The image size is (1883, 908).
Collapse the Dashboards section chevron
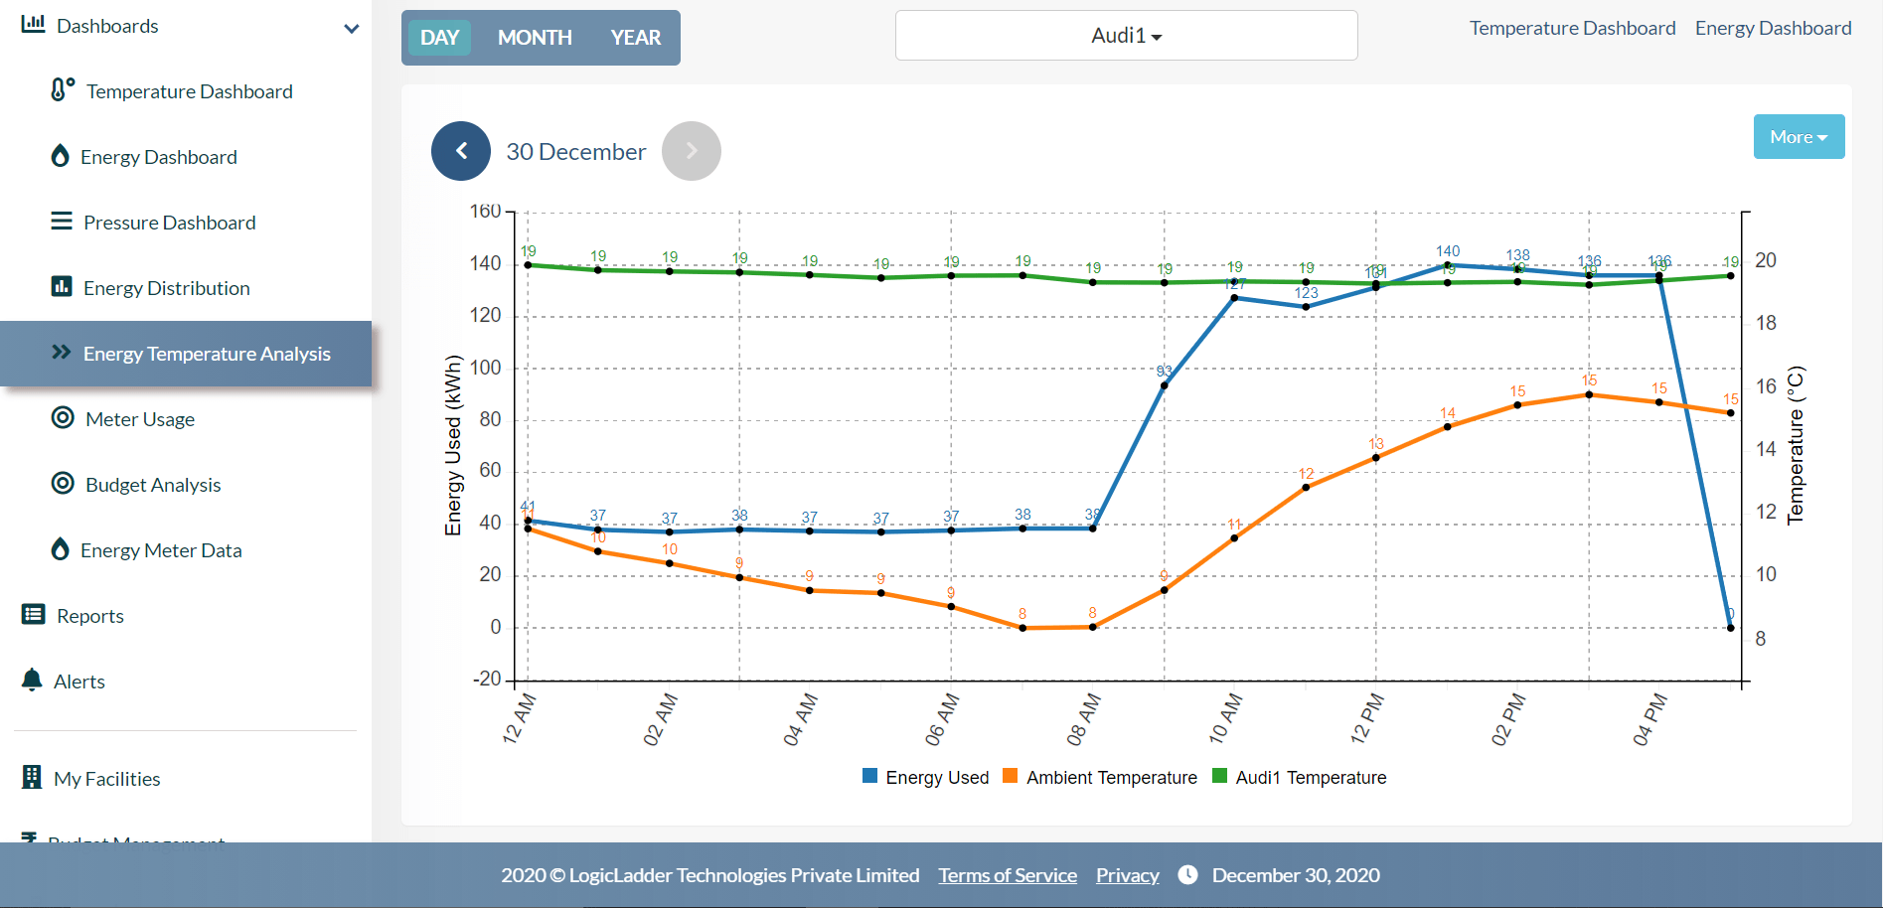[351, 29]
